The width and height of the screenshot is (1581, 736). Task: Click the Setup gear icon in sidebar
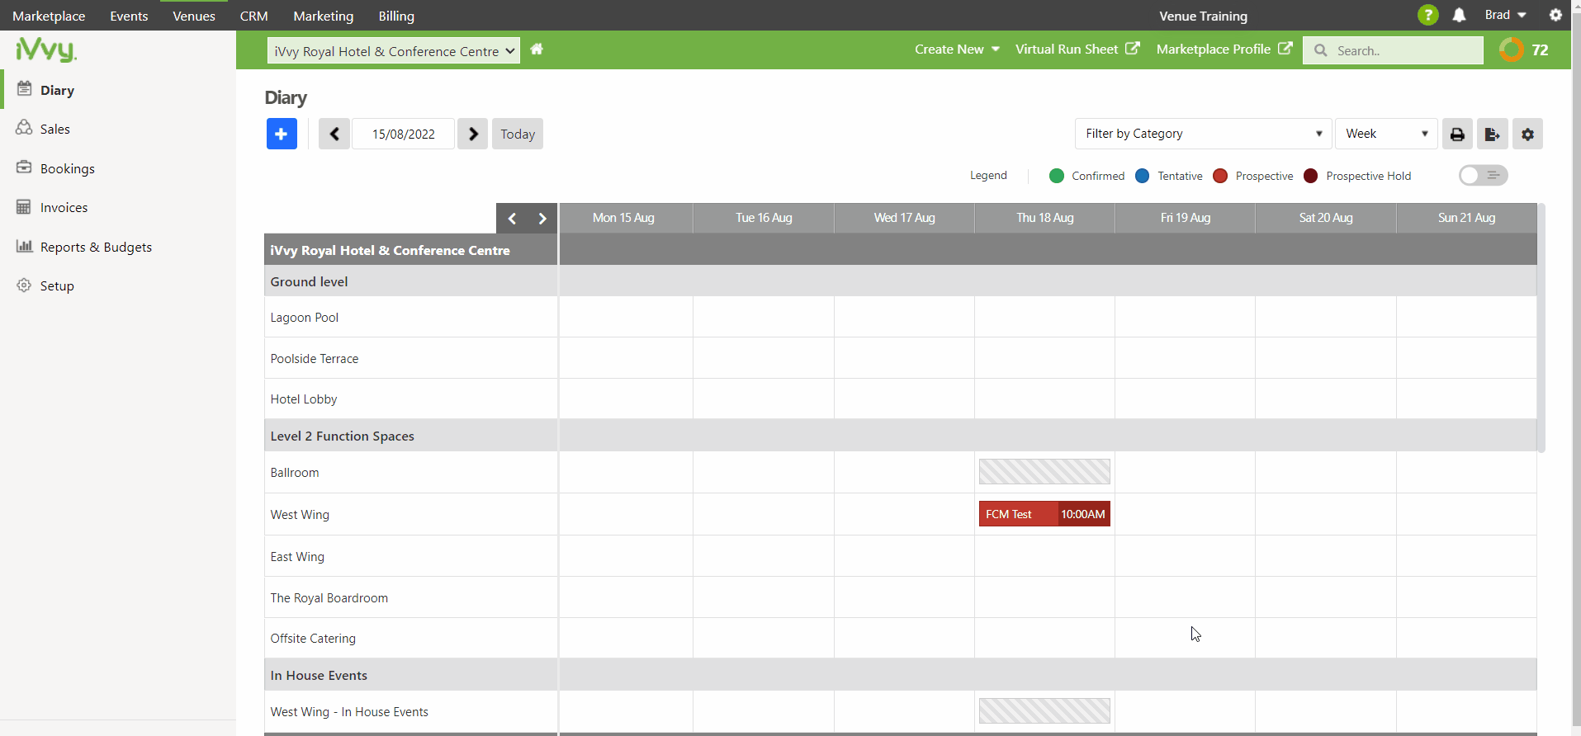pyautogui.click(x=24, y=285)
